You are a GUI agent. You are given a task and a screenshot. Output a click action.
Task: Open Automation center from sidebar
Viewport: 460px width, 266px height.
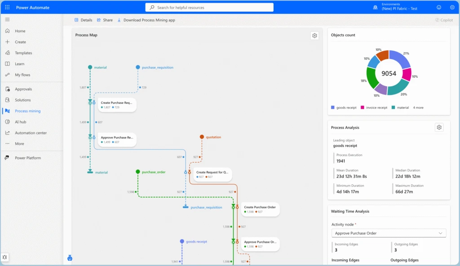31,133
